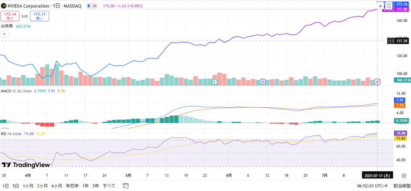Click the 160.37M volume axis label

[x=402, y=80]
